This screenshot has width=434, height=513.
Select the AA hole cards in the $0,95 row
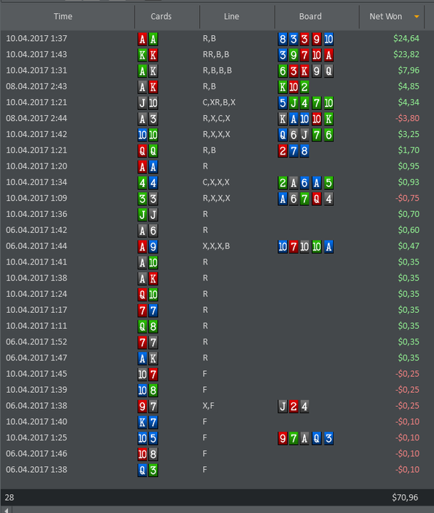tap(148, 167)
